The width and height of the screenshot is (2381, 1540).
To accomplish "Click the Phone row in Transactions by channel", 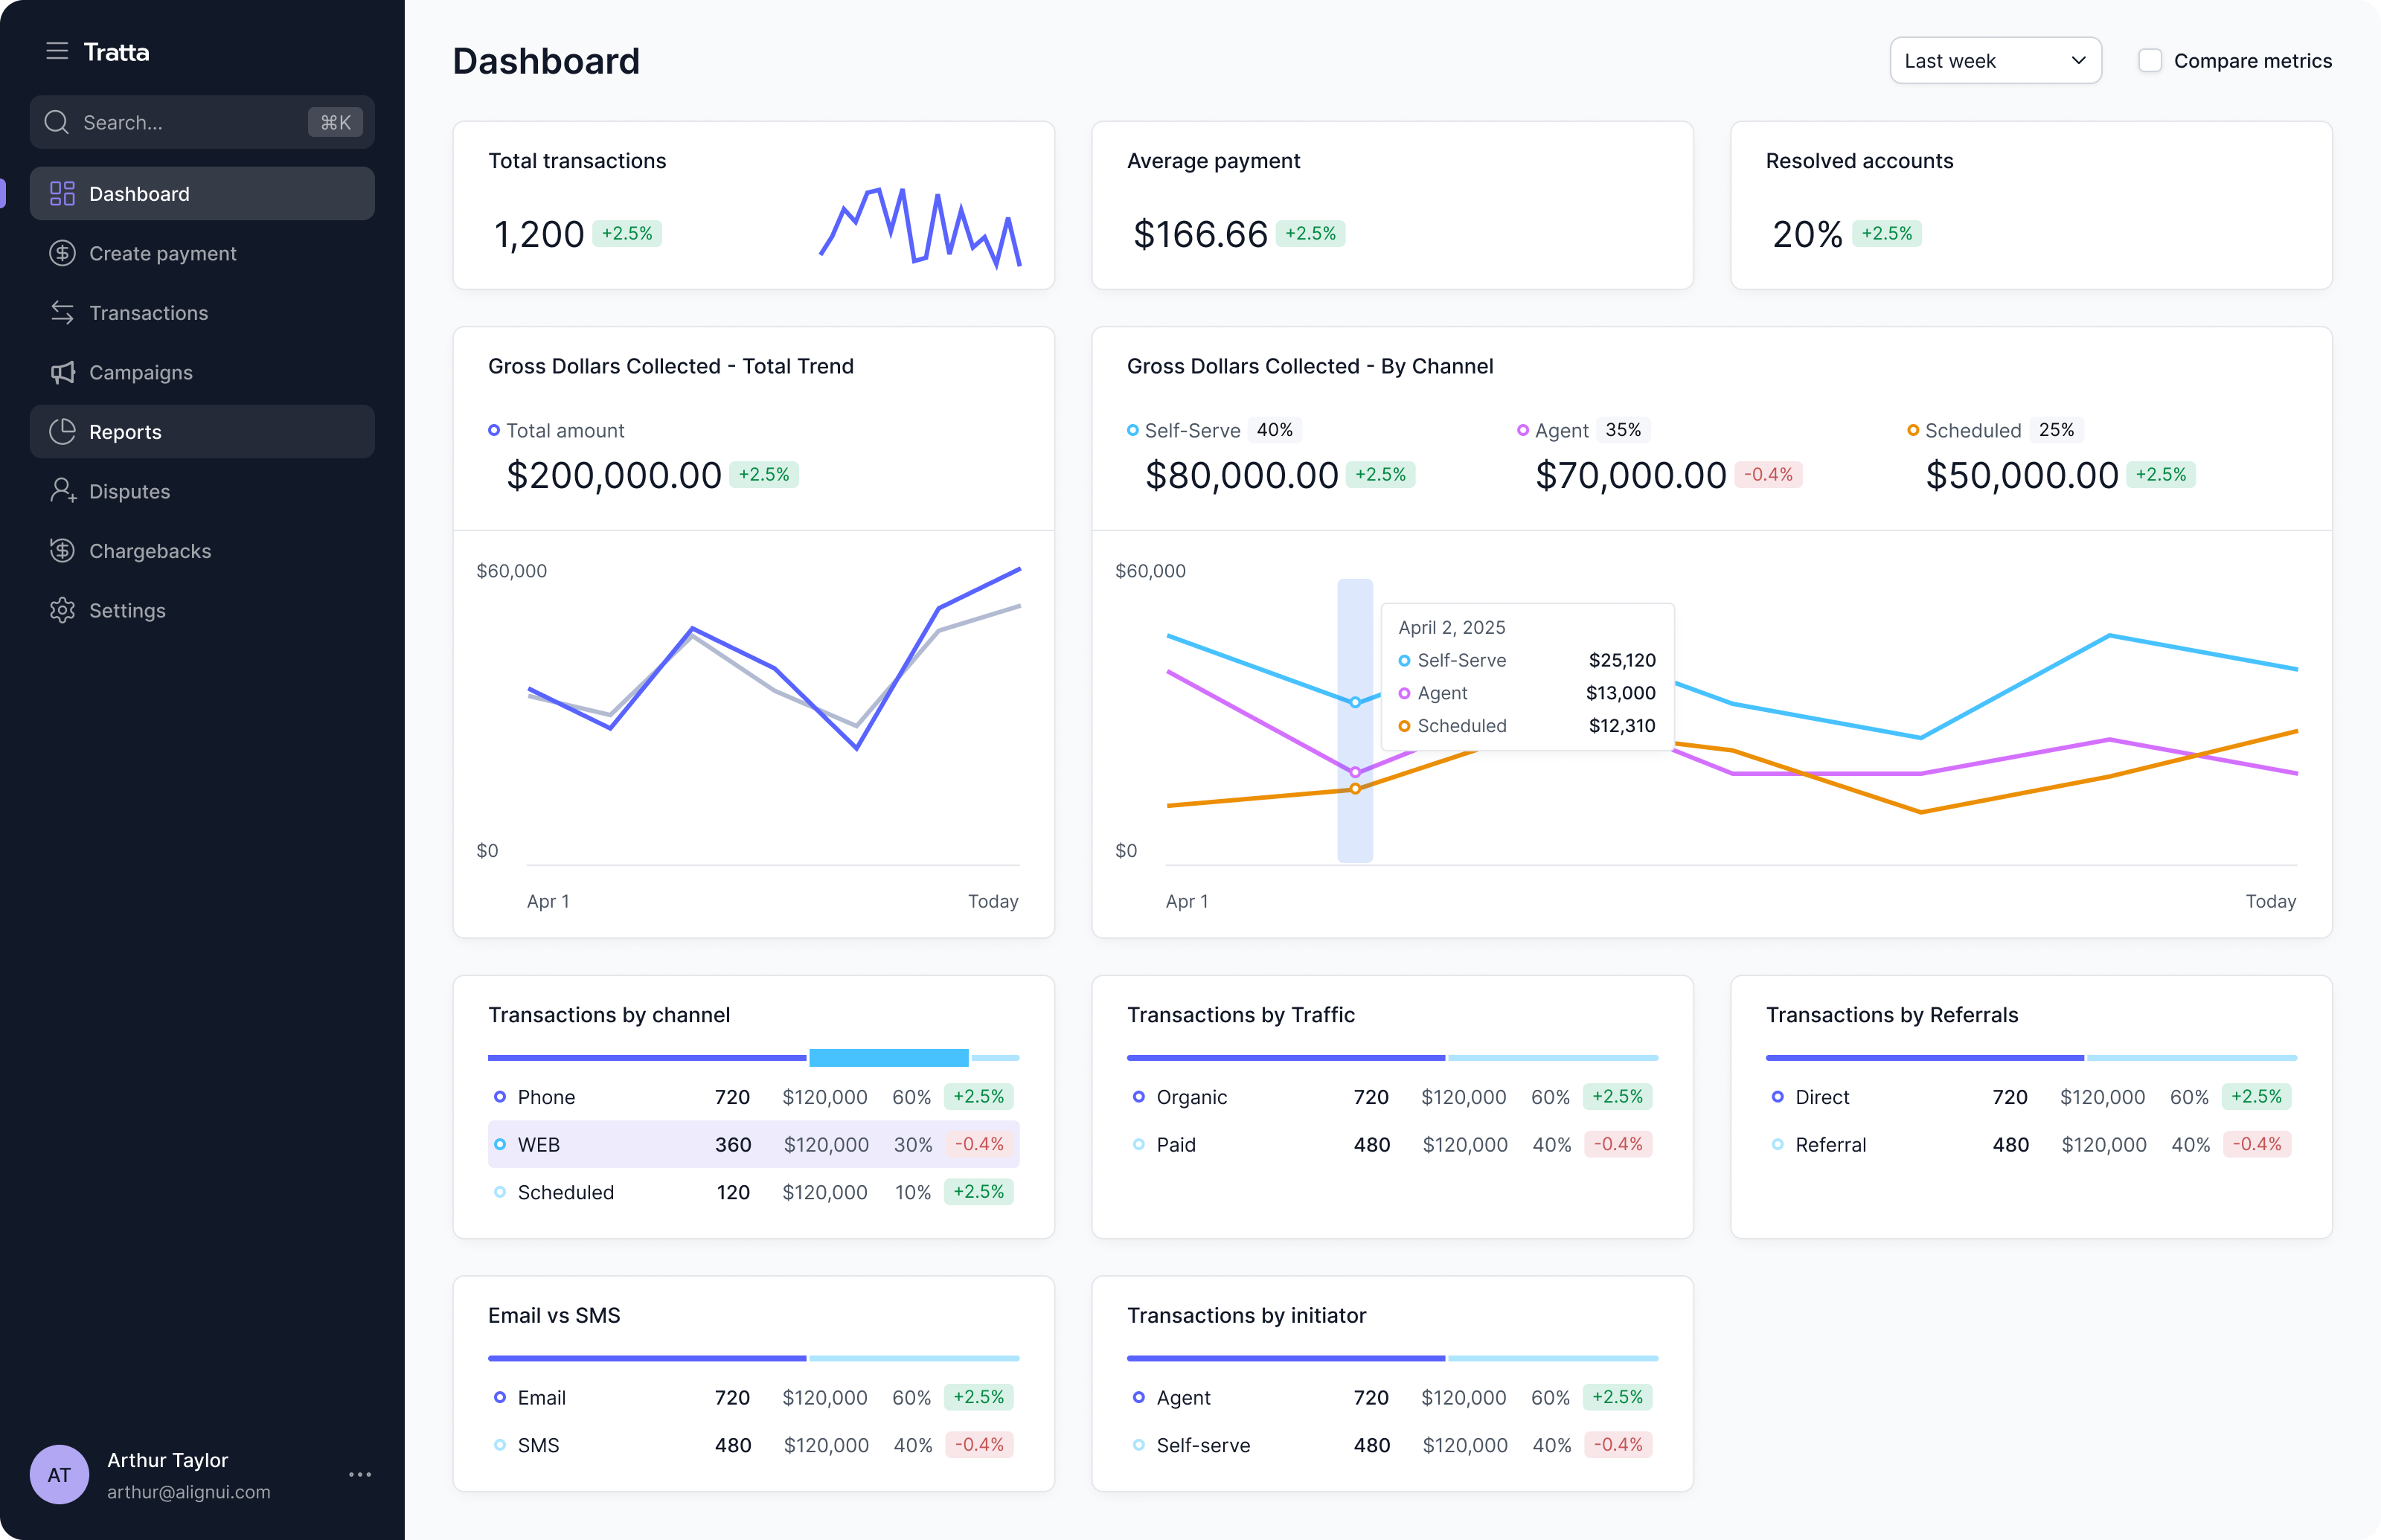I will pos(753,1097).
